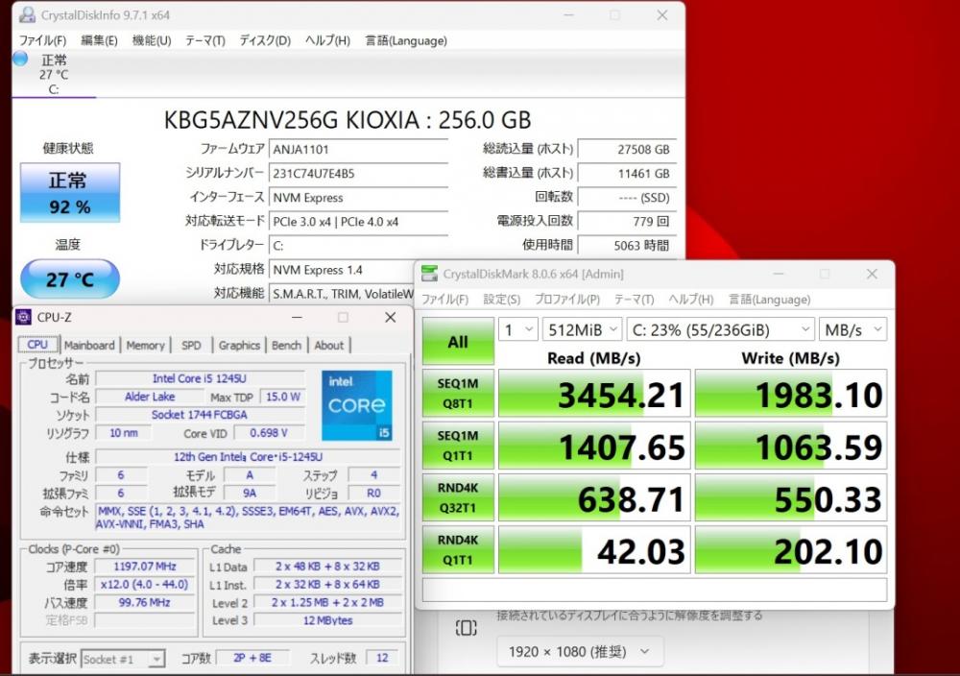Click the RND4K Q1T1 read result 42.03
Viewport: 960px width, 676px height.
(x=594, y=550)
